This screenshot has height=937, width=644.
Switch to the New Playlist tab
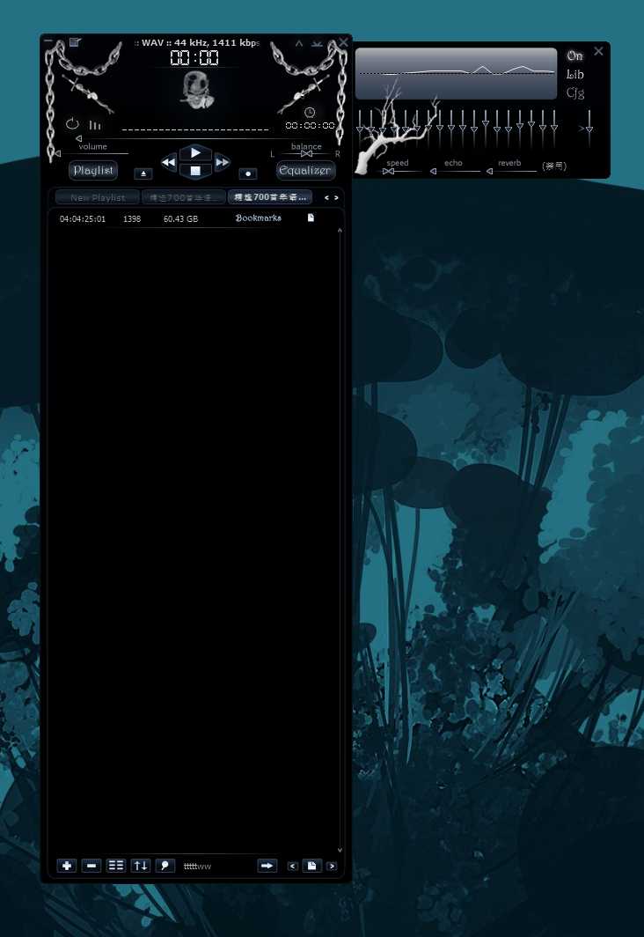(x=98, y=197)
